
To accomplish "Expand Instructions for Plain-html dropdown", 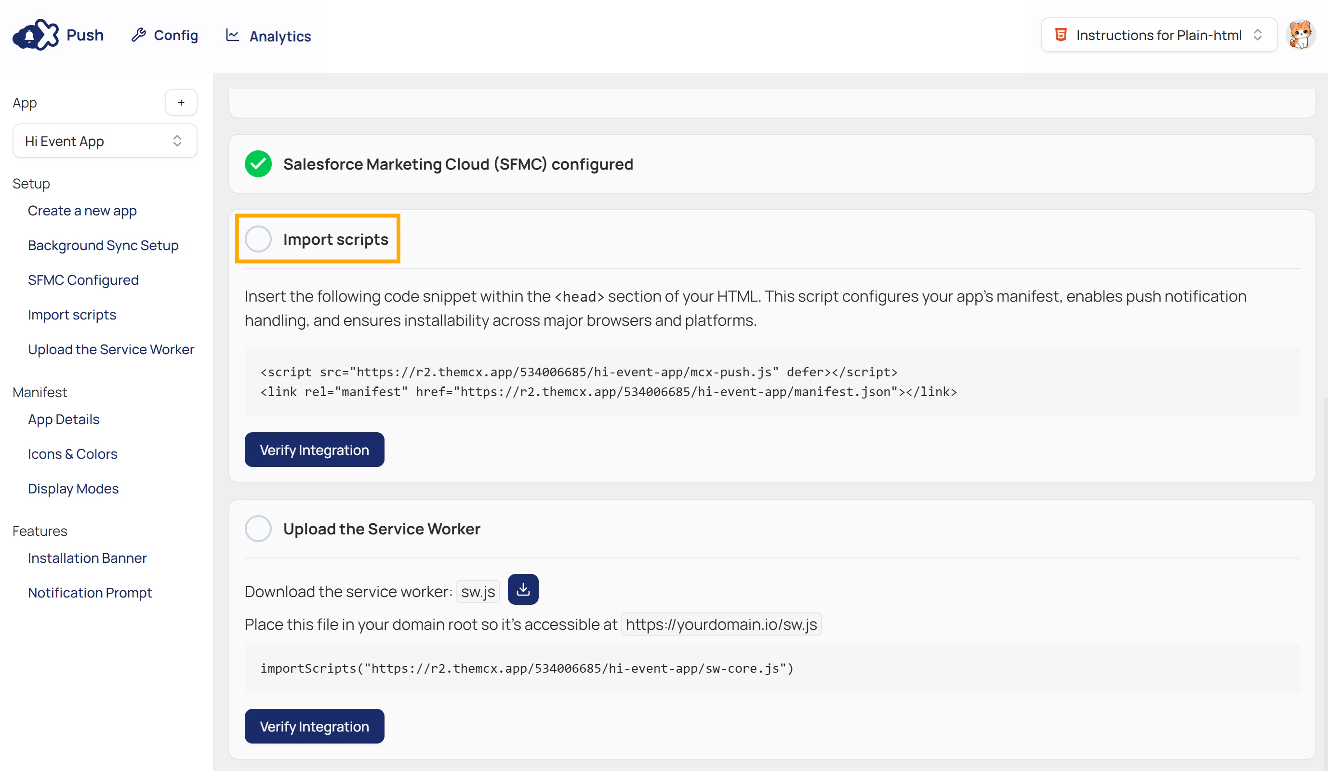I will pyautogui.click(x=1158, y=35).
